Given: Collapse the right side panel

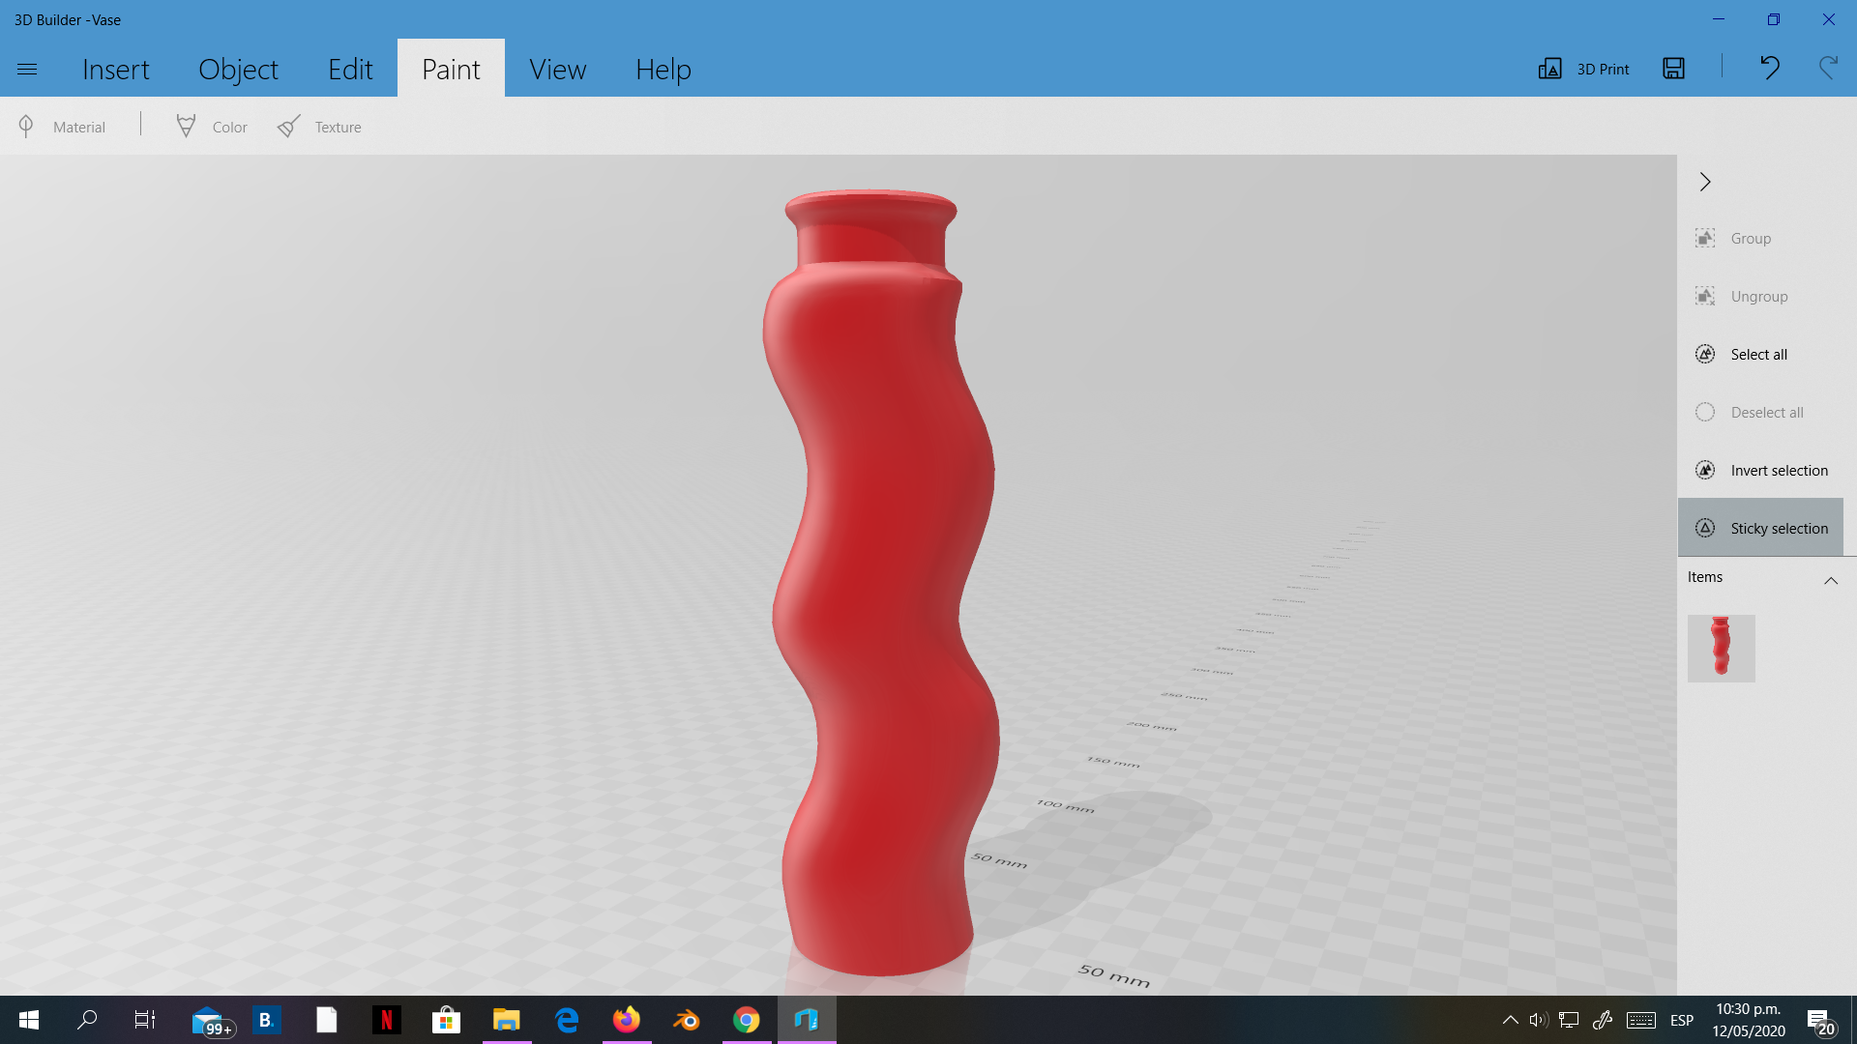Looking at the screenshot, I should coord(1705,182).
